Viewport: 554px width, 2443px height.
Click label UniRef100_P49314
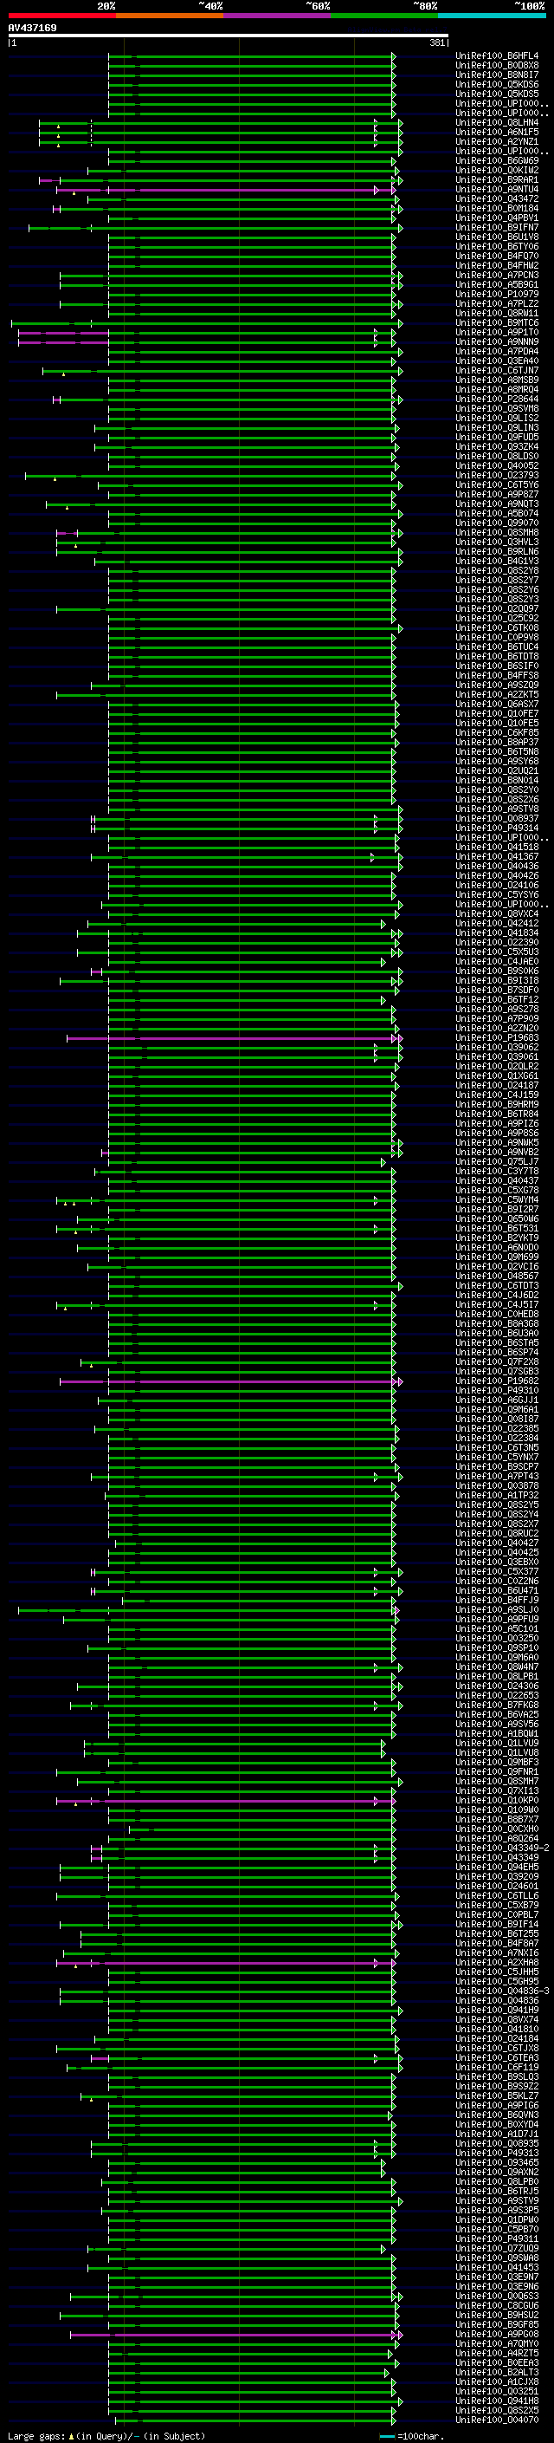[x=497, y=828]
